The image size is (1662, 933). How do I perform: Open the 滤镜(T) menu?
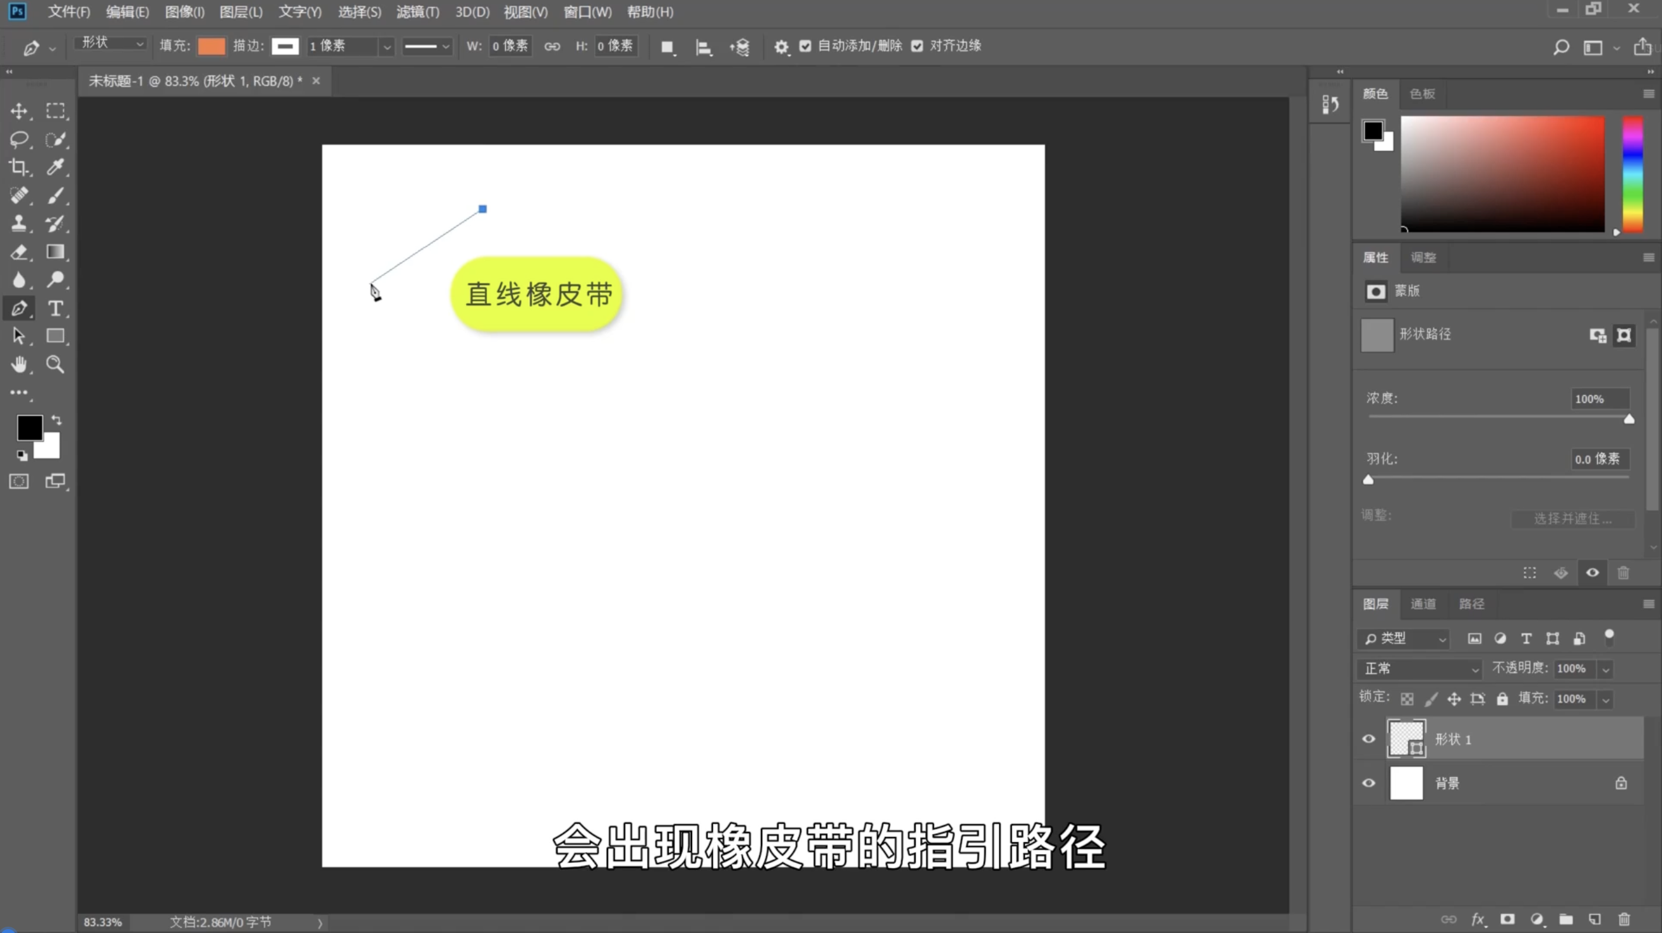(x=417, y=11)
